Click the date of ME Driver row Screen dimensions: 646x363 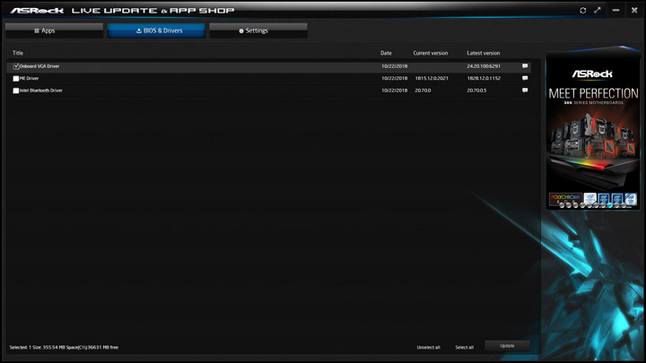coord(394,78)
